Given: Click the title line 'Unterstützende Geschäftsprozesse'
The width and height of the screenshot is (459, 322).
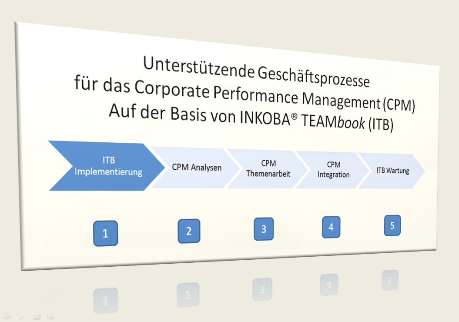Looking at the screenshot, I should coord(256,71).
